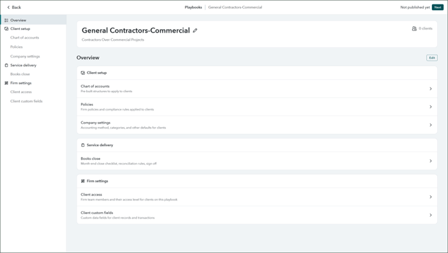Open Service delivery in the sidebar
Viewport: 448px width, 253px height.
(x=23, y=65)
